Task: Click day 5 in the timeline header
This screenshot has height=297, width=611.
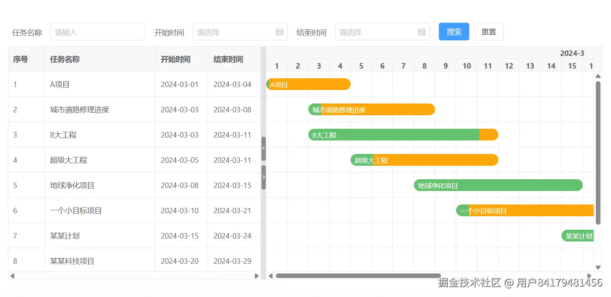Action: 361,66
